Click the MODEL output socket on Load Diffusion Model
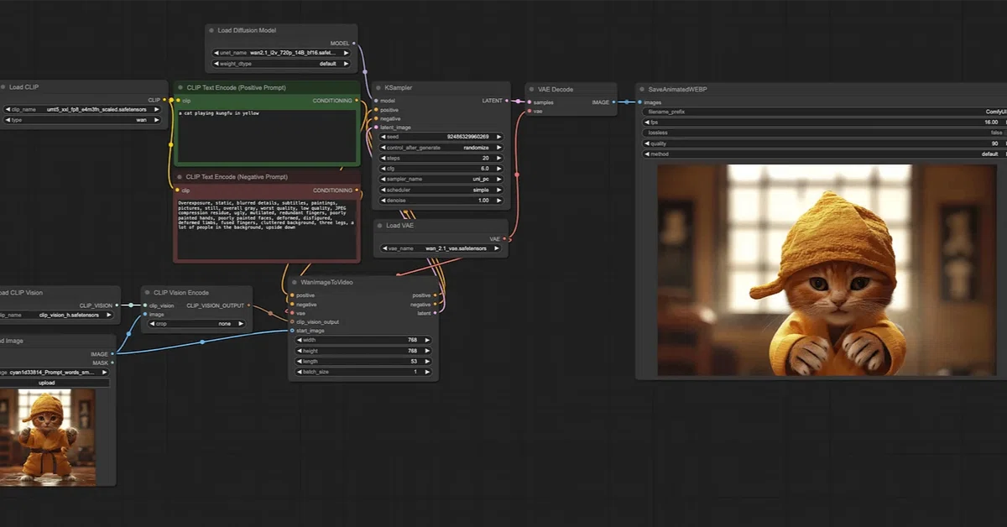Screen dimensions: 1007x527 coord(354,43)
